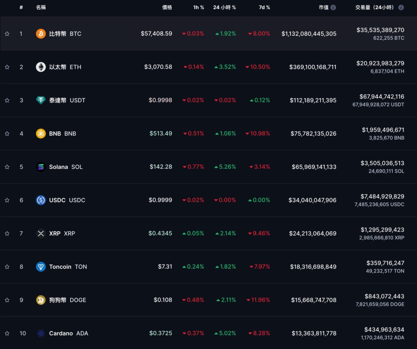417x349 pixels.
Task: Star ETH to add to watchlist
Action: [x=7, y=67]
